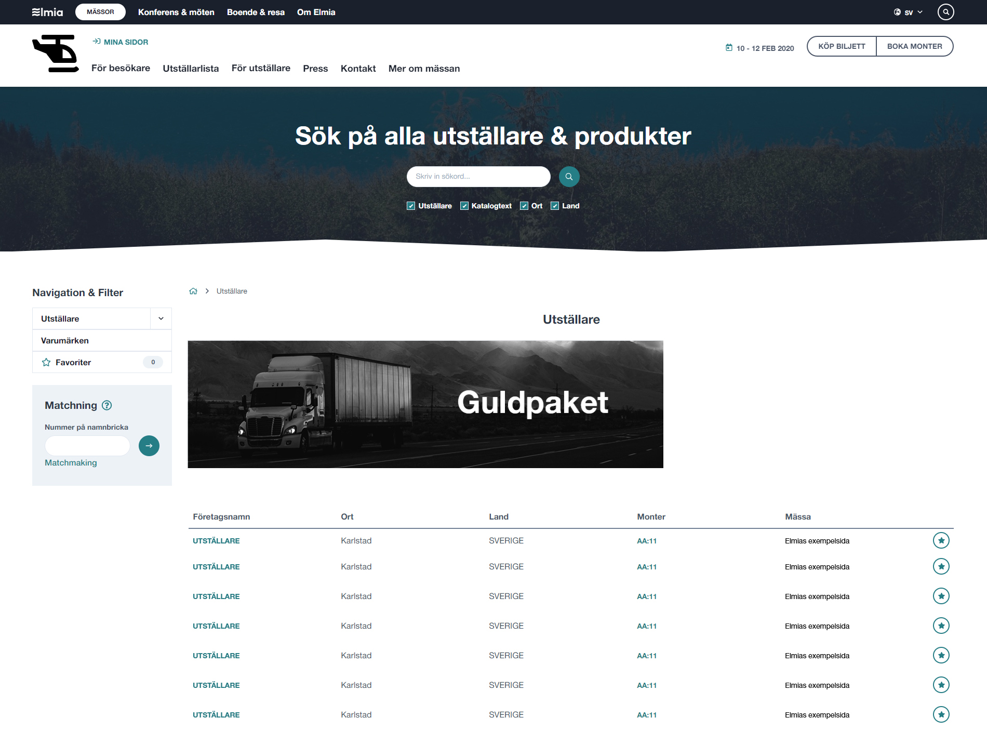
Task: Uncheck the Ort search checkbox
Action: point(524,206)
